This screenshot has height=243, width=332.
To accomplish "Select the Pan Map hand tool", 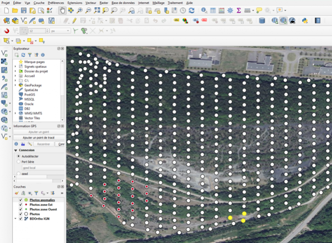I will (62, 10).
